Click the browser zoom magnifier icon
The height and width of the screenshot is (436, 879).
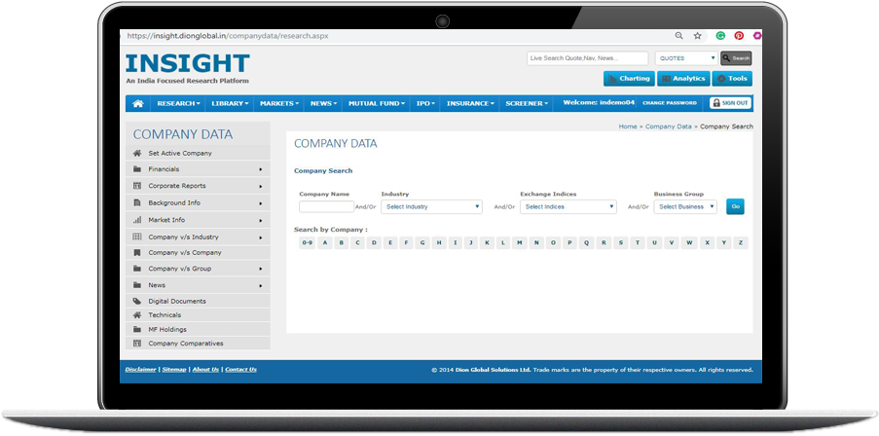[679, 35]
